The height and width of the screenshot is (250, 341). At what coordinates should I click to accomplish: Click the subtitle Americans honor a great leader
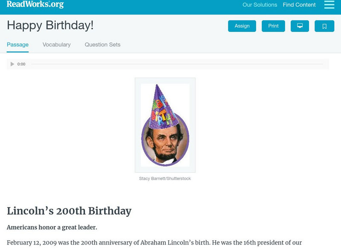click(x=52, y=227)
